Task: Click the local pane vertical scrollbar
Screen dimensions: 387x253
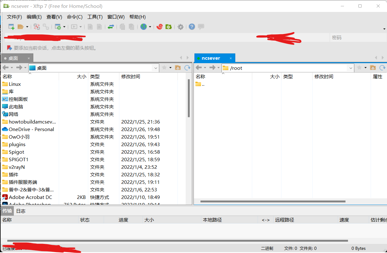Action: point(188,98)
